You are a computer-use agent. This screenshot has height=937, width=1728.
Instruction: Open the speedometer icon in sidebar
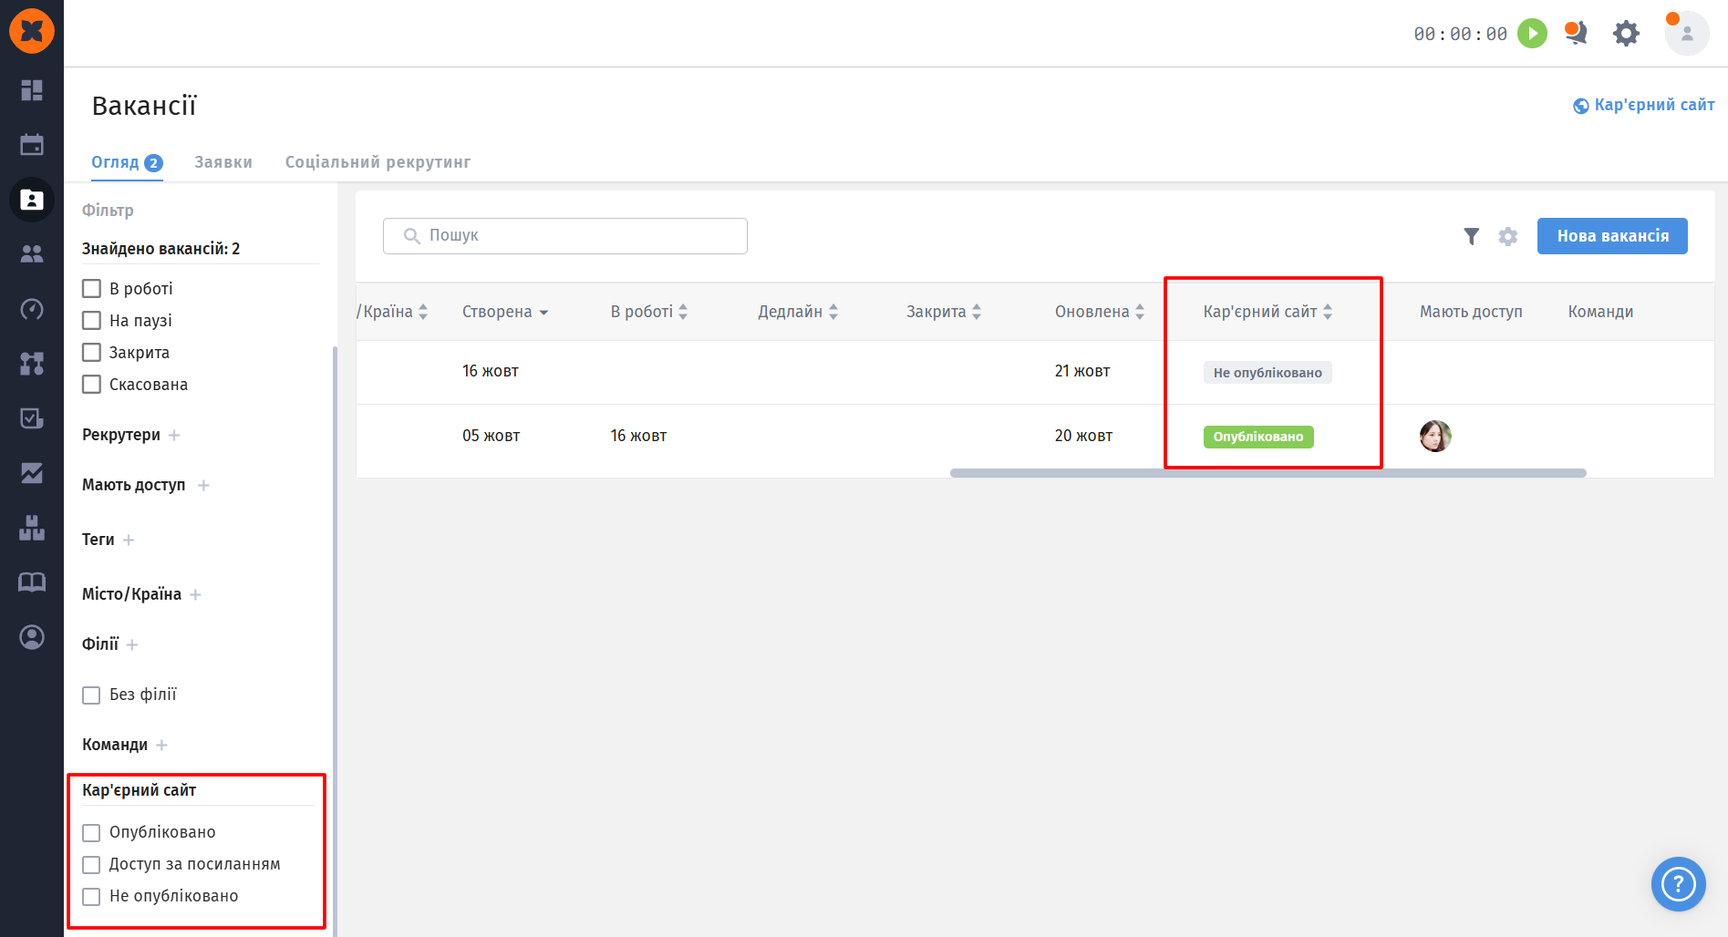click(32, 309)
